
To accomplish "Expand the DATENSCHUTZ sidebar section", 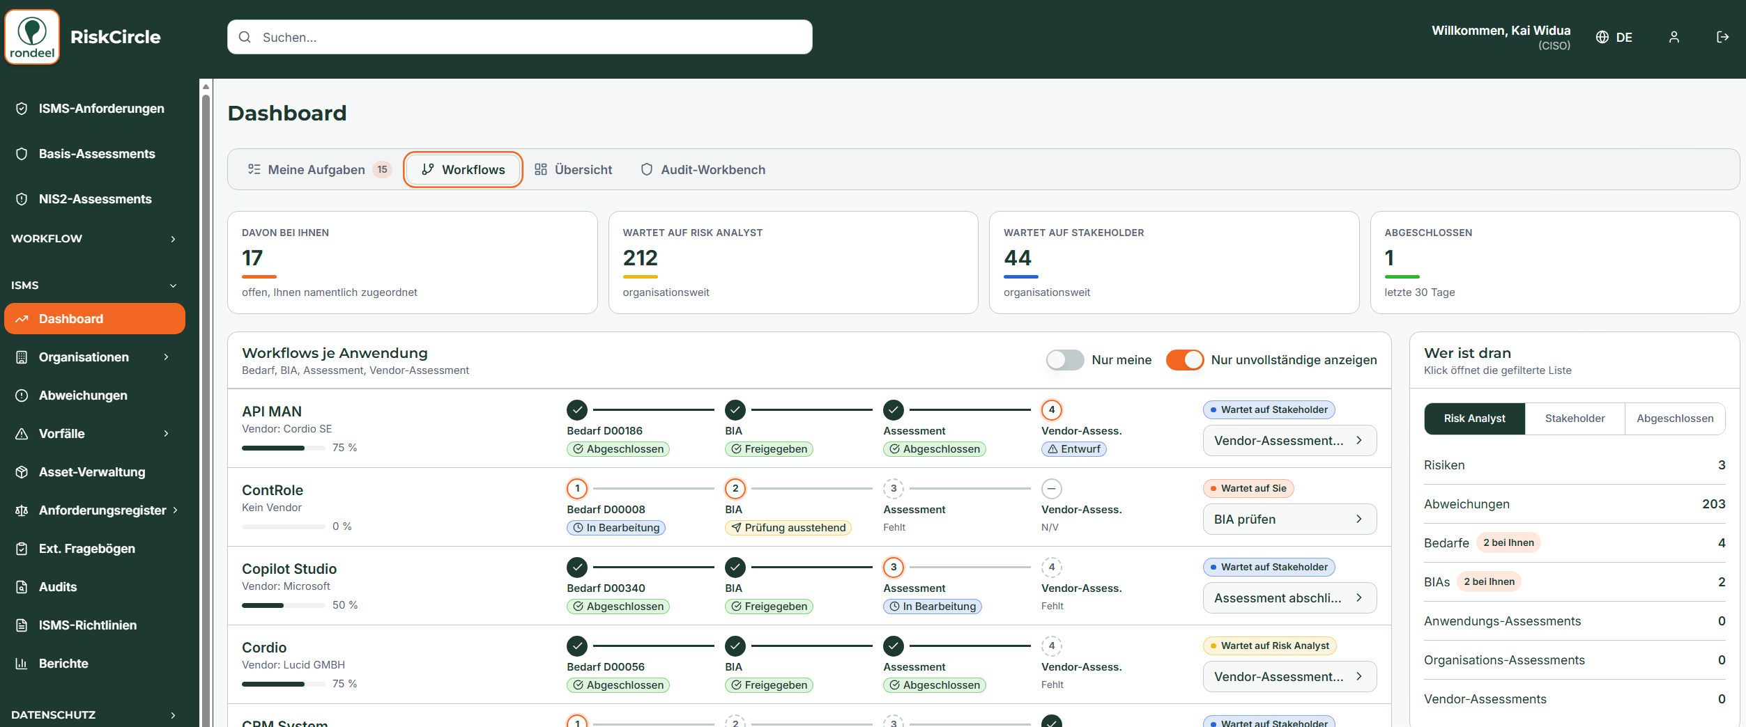I will 95,714.
